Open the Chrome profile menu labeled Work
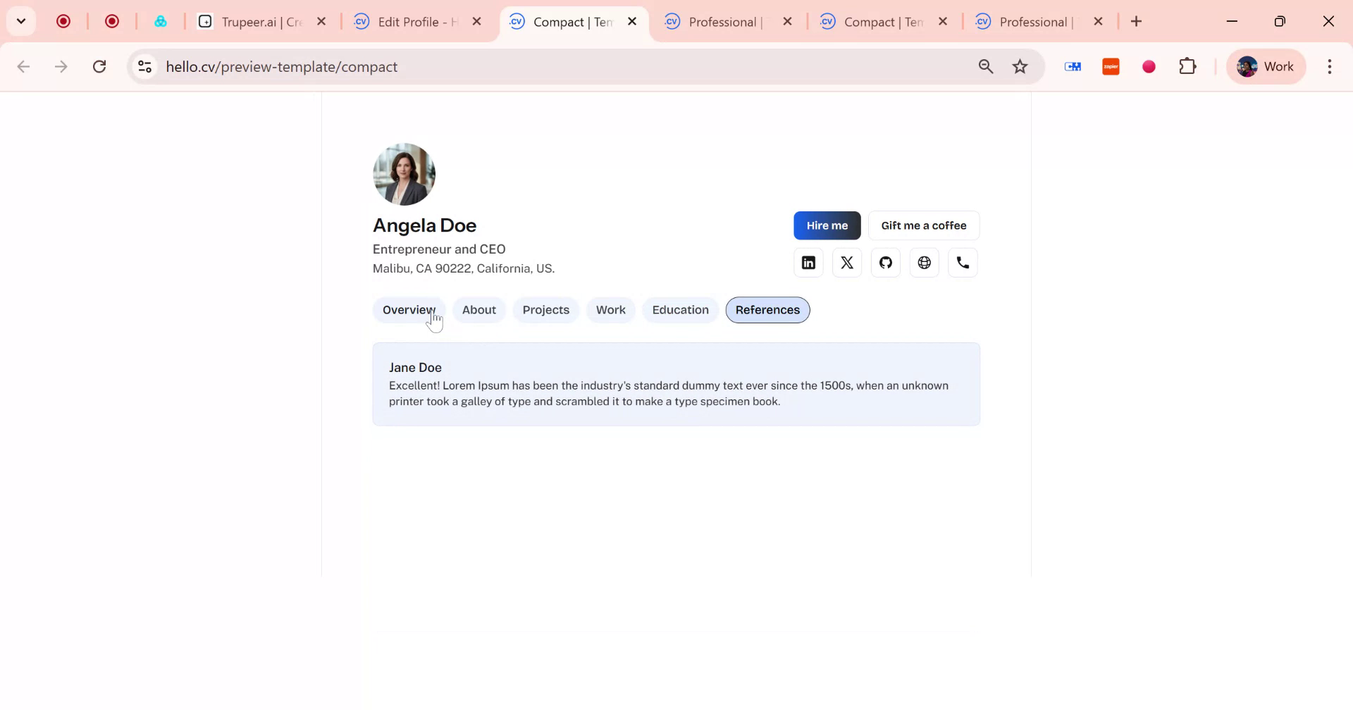 pos(1266,66)
